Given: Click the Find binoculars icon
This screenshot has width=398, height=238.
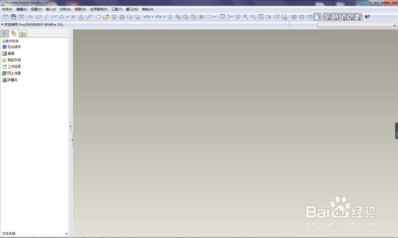Looking at the screenshot, I should click(201, 17).
